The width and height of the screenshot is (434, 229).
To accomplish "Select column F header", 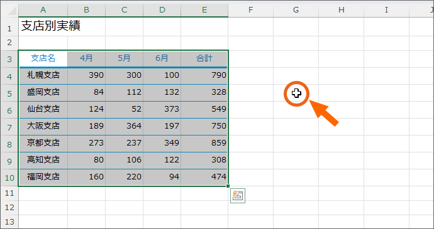I will point(251,10).
